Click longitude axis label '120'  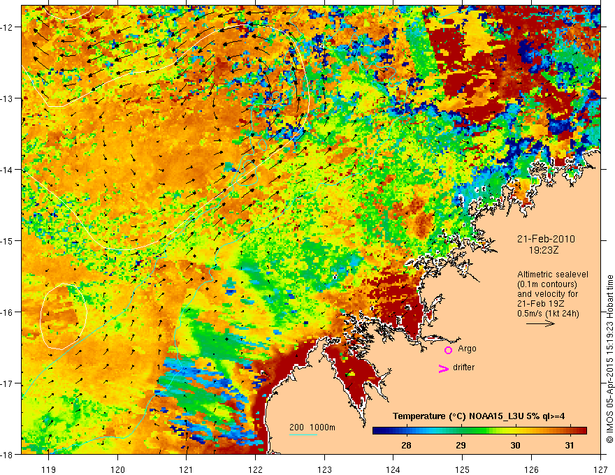pos(117,469)
